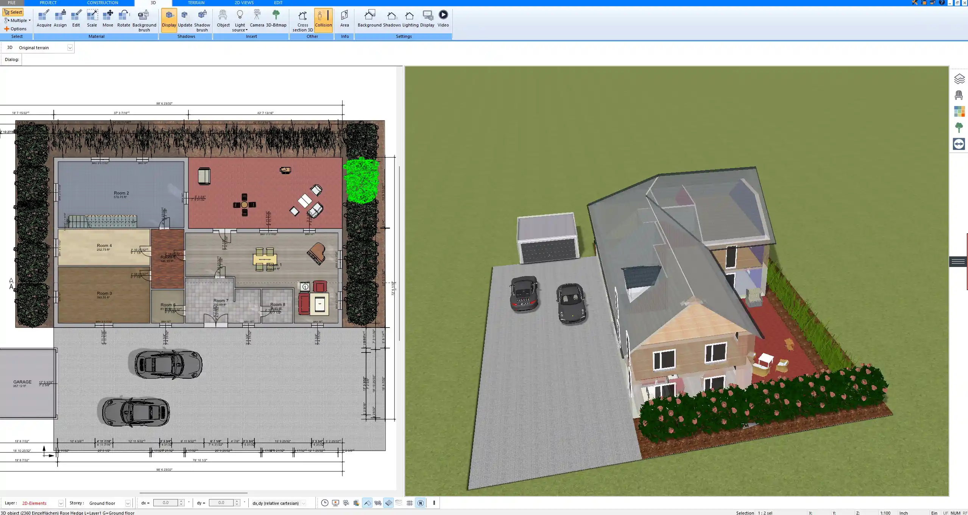This screenshot has height=515, width=968.
Task: Open the Layer 2D-Elements dropdown
Action: click(61, 503)
